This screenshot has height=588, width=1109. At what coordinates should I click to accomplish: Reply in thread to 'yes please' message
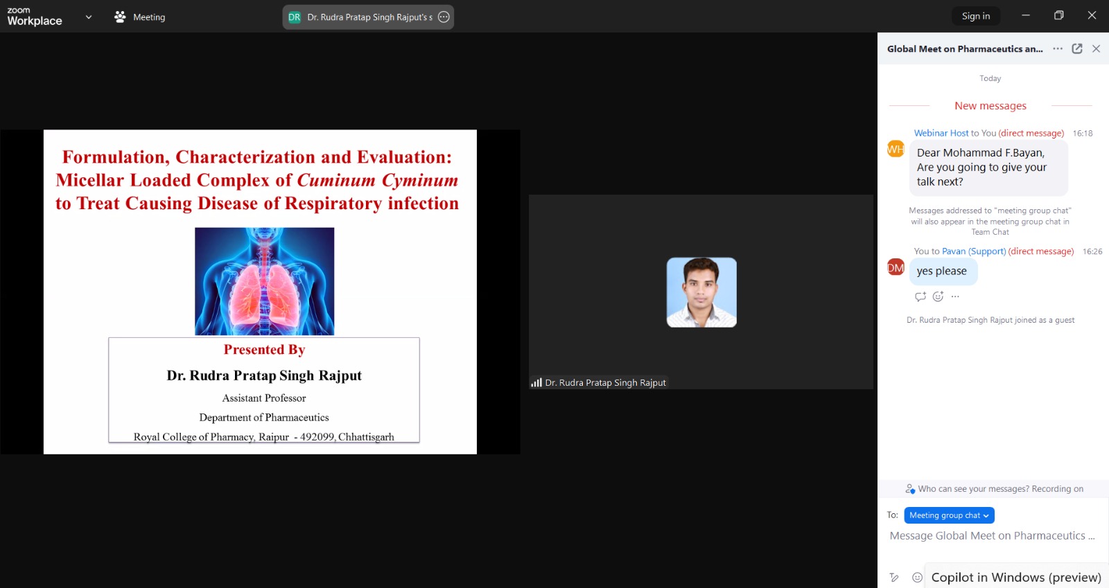click(920, 296)
